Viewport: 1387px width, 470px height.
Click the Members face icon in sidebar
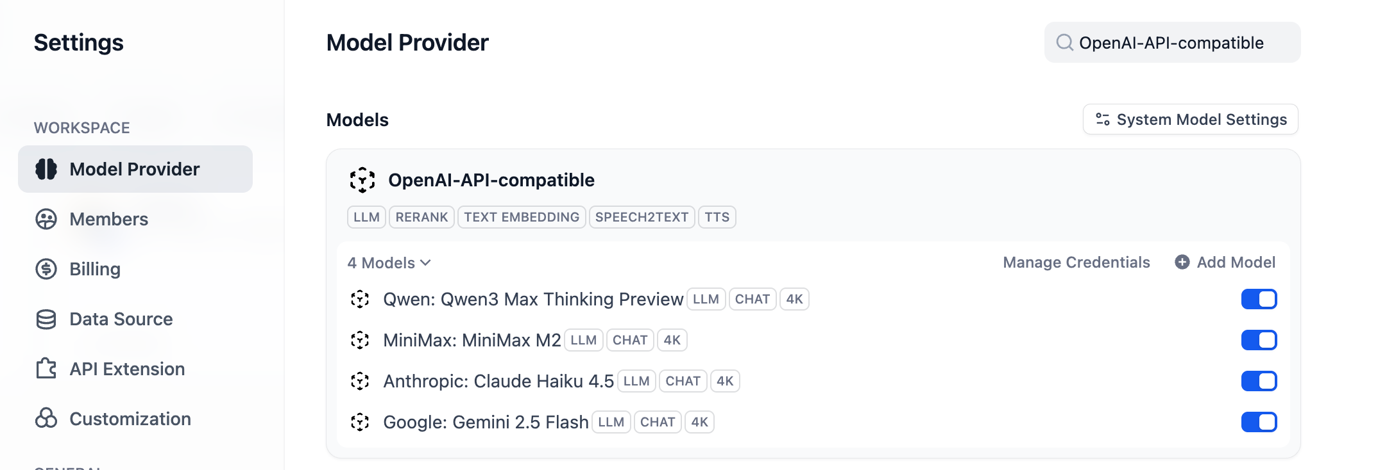point(46,219)
